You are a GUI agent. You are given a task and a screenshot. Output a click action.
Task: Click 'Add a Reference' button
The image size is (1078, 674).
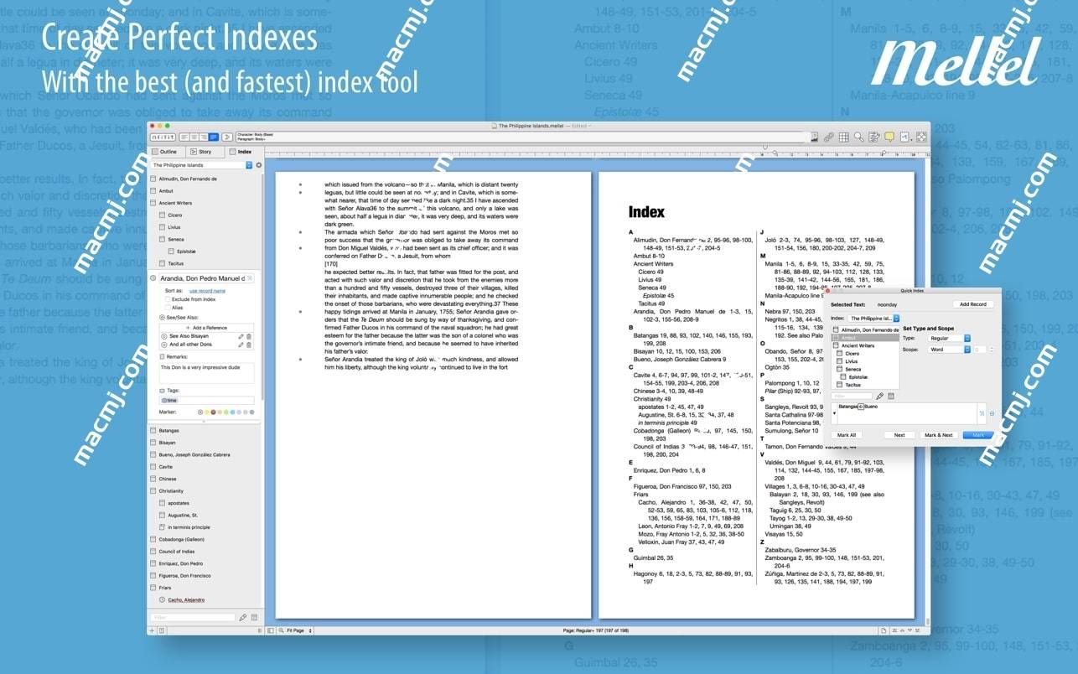coord(208,328)
